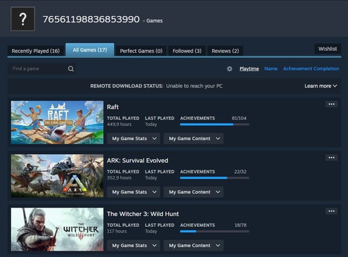Screen dimensions: 348x257
Task: Click the search magnifier icon
Action: (71, 69)
